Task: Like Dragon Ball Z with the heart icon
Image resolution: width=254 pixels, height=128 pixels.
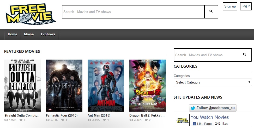Action: click(x=146, y=120)
